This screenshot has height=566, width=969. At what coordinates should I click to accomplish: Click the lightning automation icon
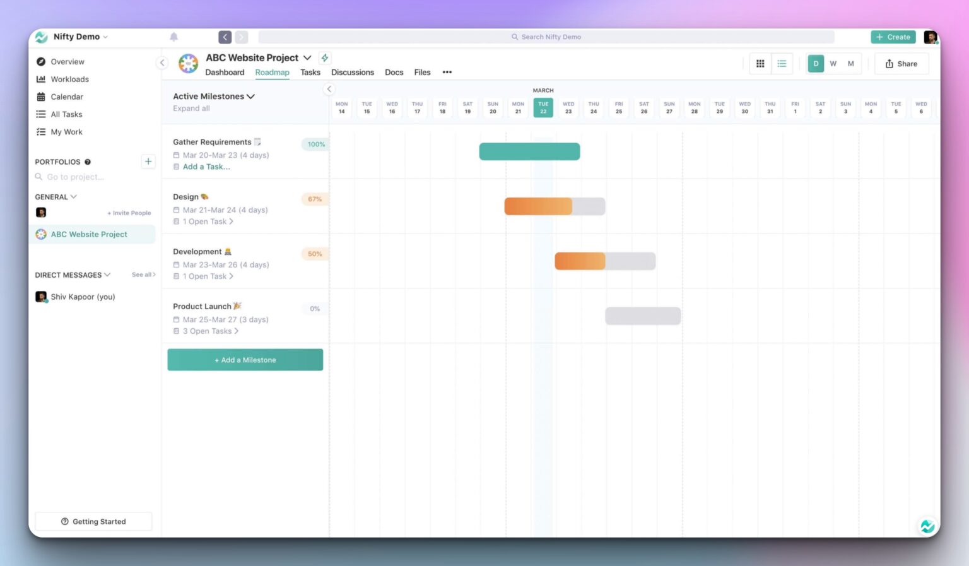tap(325, 58)
